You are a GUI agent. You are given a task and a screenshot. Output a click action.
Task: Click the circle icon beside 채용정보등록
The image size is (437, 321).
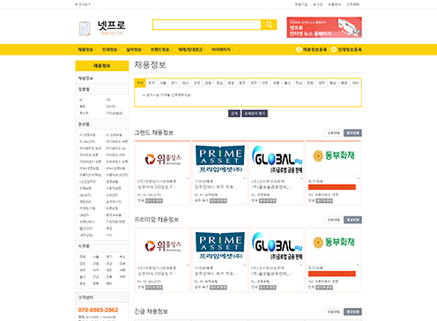(x=299, y=50)
